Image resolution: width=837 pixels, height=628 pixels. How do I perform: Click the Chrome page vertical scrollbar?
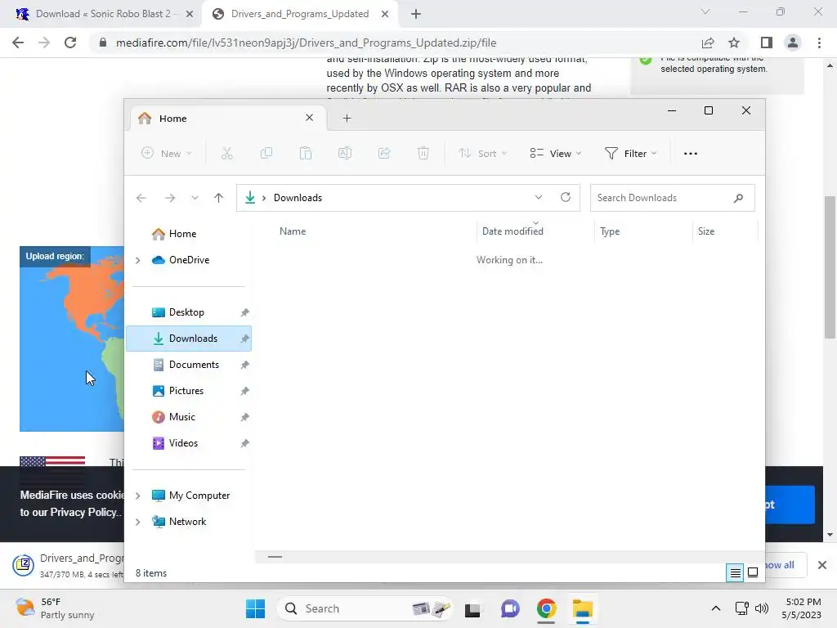tap(829, 267)
